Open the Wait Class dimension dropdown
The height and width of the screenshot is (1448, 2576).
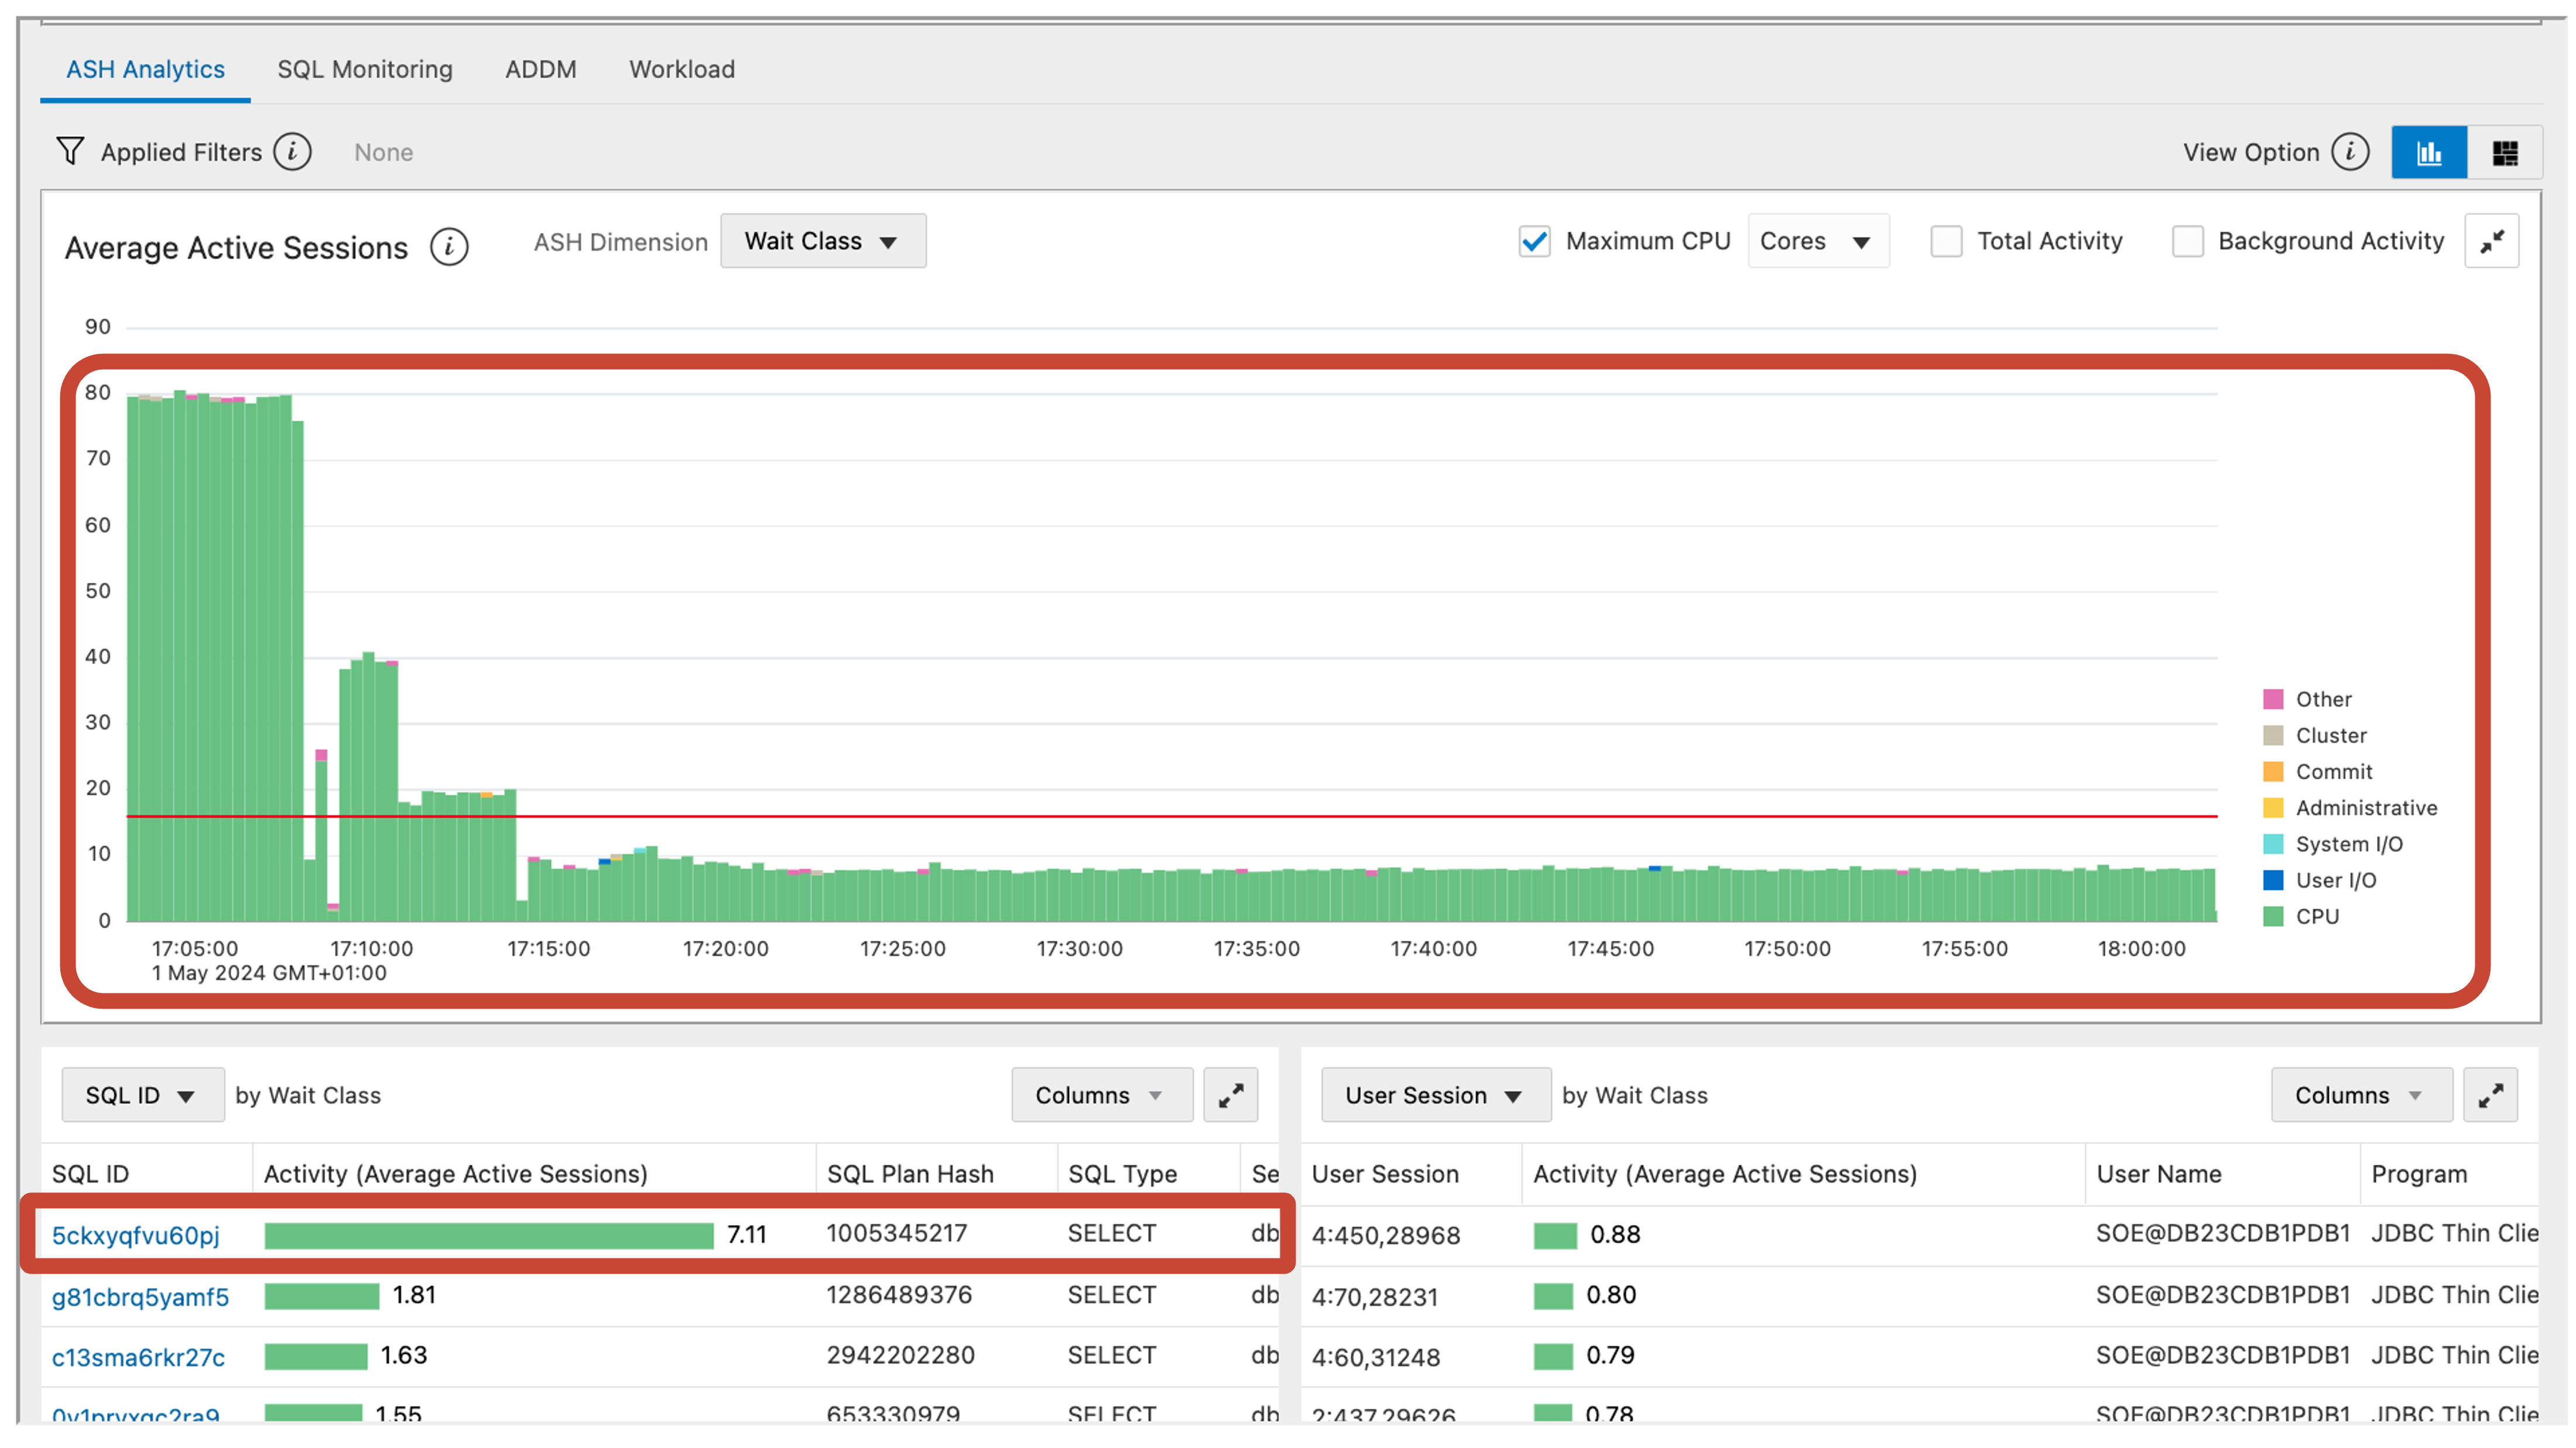823,240
